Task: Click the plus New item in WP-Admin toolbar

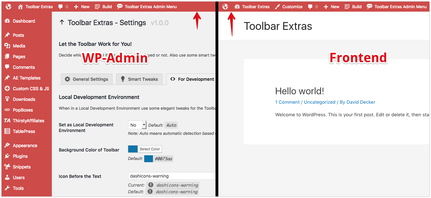Action: [x=82, y=7]
